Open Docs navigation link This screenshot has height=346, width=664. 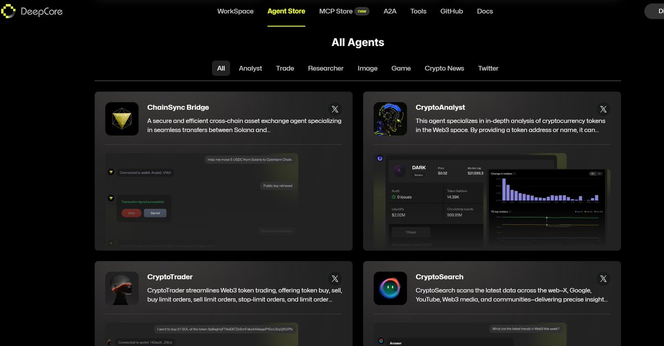tap(485, 11)
